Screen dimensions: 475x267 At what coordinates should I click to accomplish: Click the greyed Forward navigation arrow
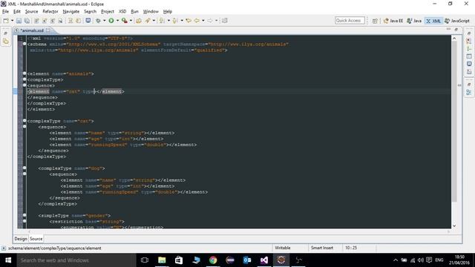pyautogui.click(x=210, y=21)
